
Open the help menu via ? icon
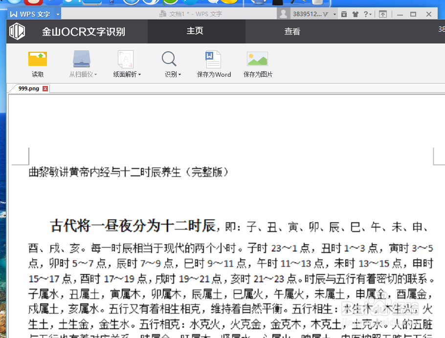366,14
